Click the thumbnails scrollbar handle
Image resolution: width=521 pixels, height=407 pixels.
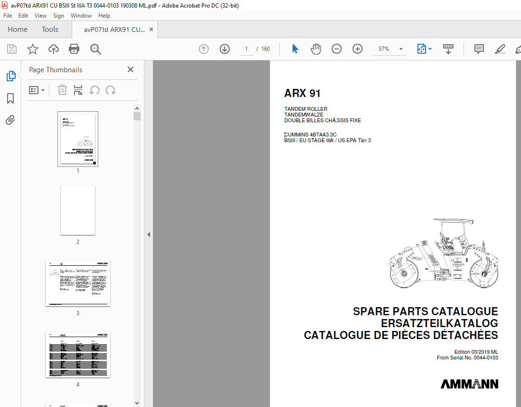coord(137,116)
